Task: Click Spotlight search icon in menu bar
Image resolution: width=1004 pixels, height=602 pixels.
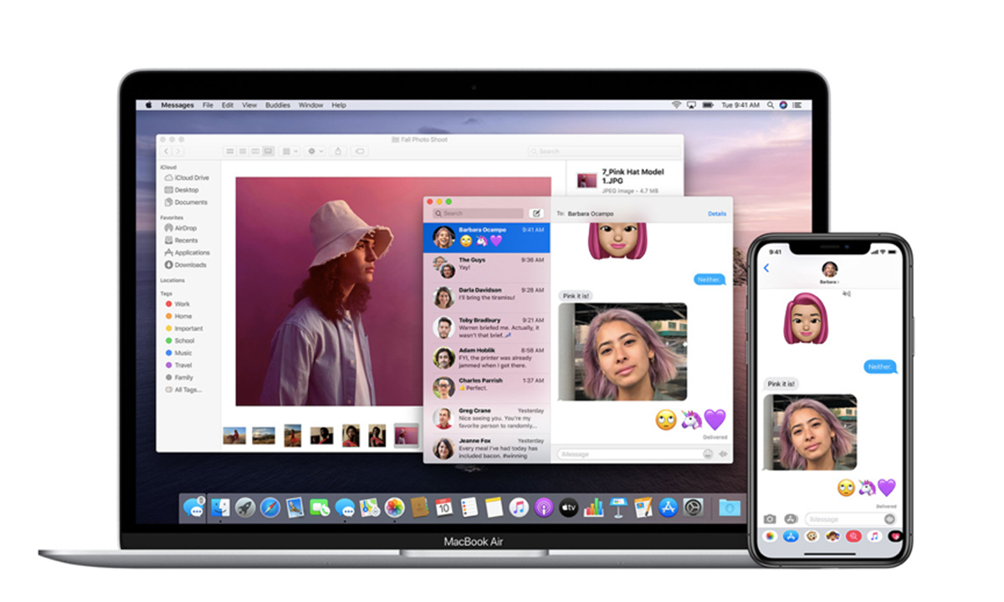Action: point(770,105)
